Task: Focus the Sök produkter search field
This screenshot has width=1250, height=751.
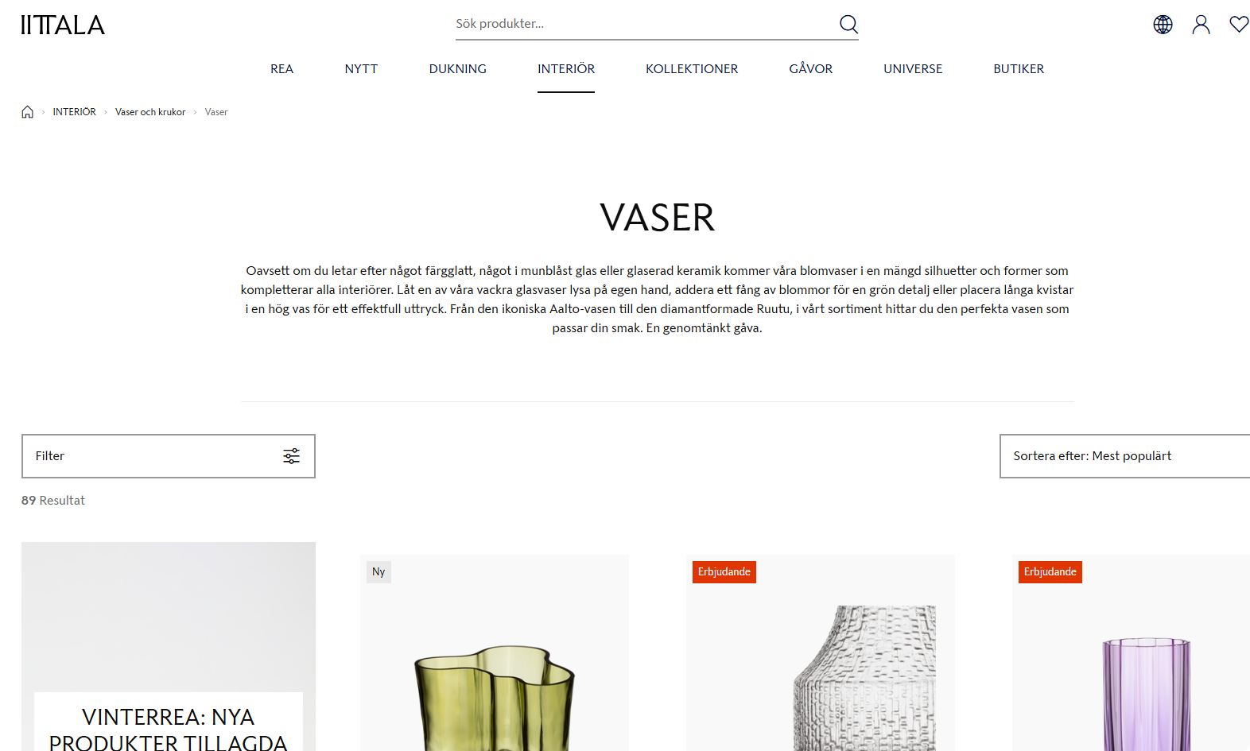Action: click(x=644, y=24)
